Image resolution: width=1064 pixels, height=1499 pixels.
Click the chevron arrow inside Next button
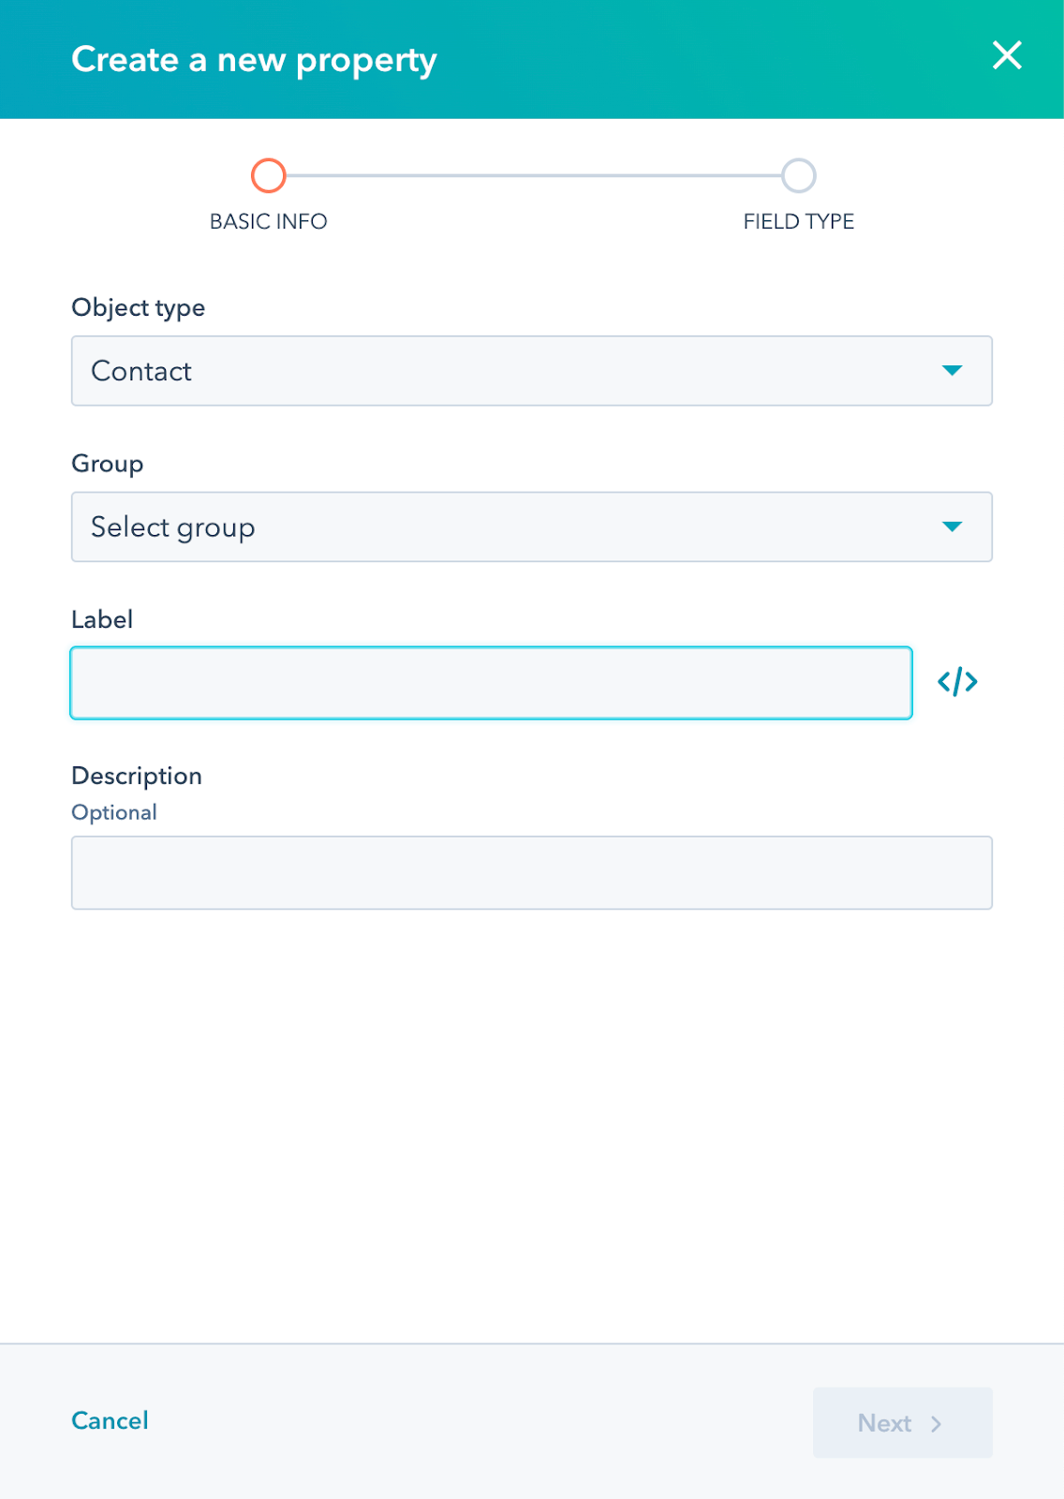936,1424
